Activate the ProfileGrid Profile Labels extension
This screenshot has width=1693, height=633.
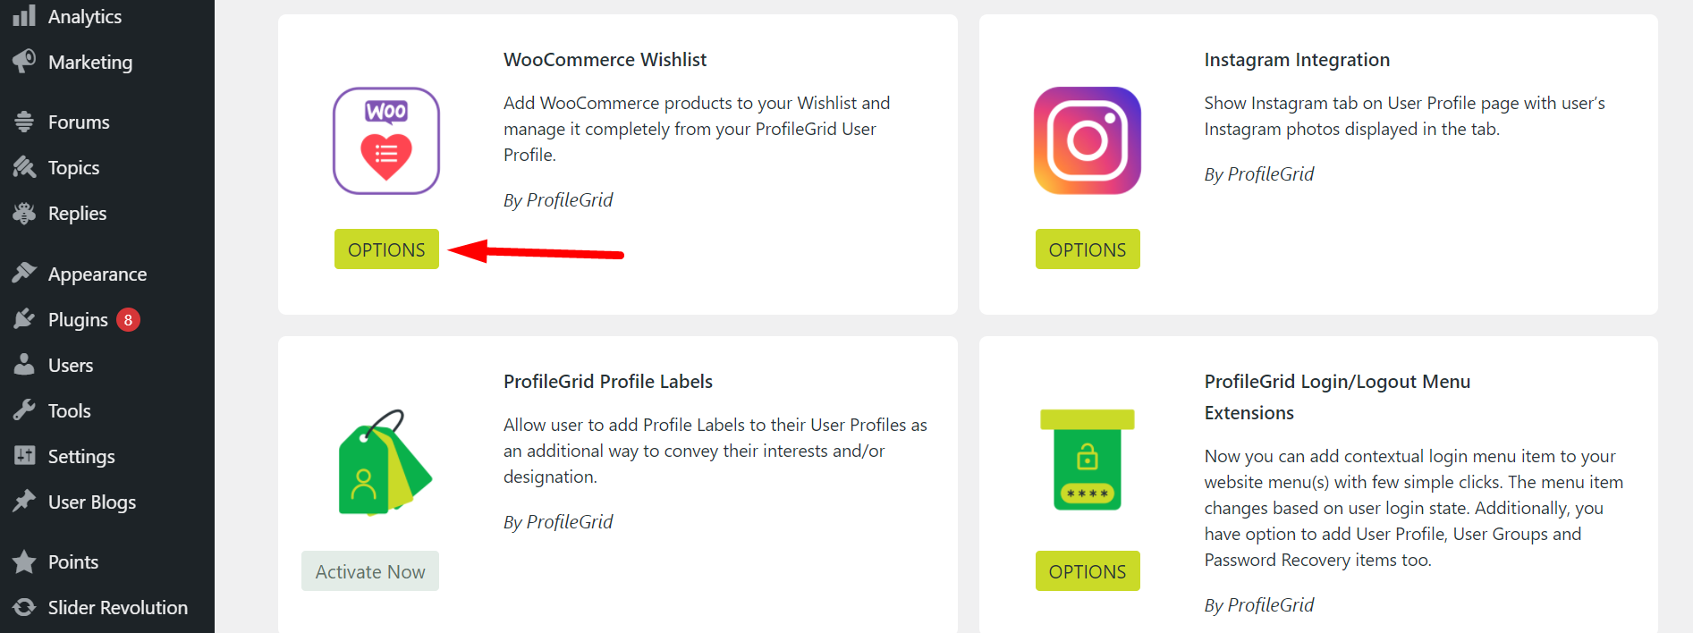tap(369, 570)
